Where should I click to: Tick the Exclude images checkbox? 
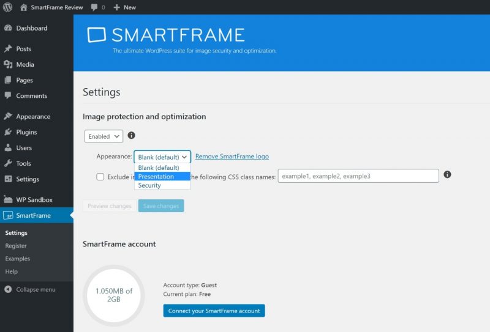click(x=100, y=177)
